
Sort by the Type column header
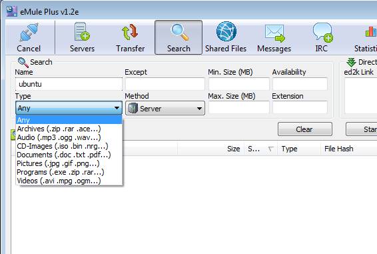point(299,149)
